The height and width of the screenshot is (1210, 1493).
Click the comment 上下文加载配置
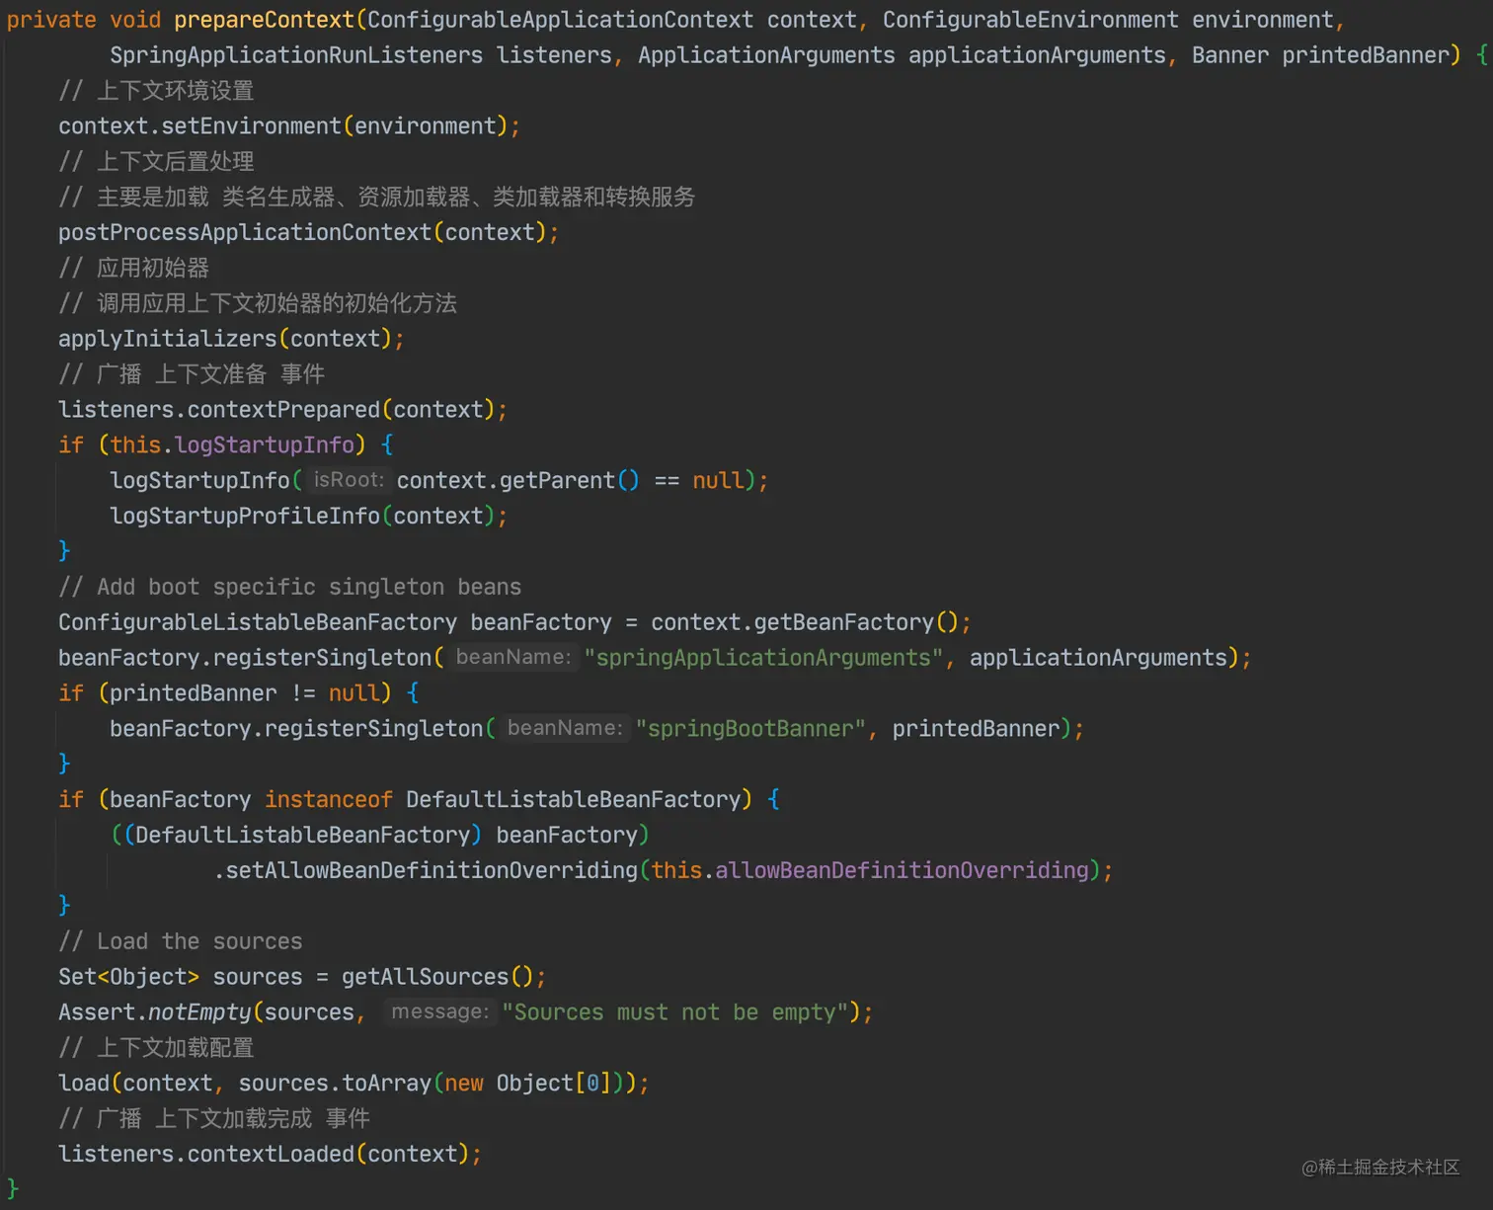(156, 1048)
